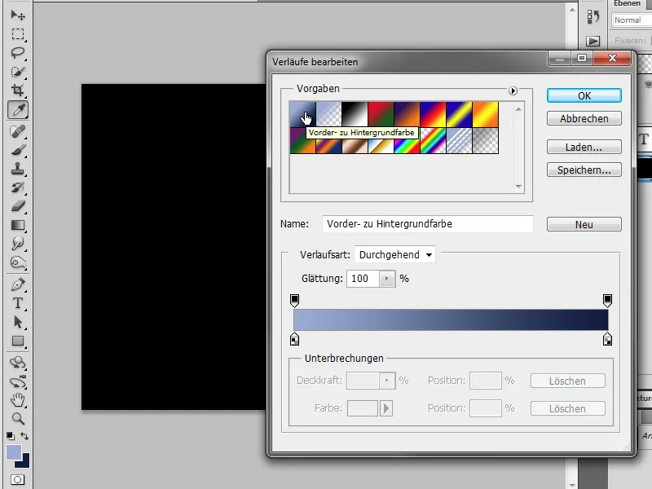The height and width of the screenshot is (489, 652).
Task: Select the left opacity stop marker
Action: (294, 300)
